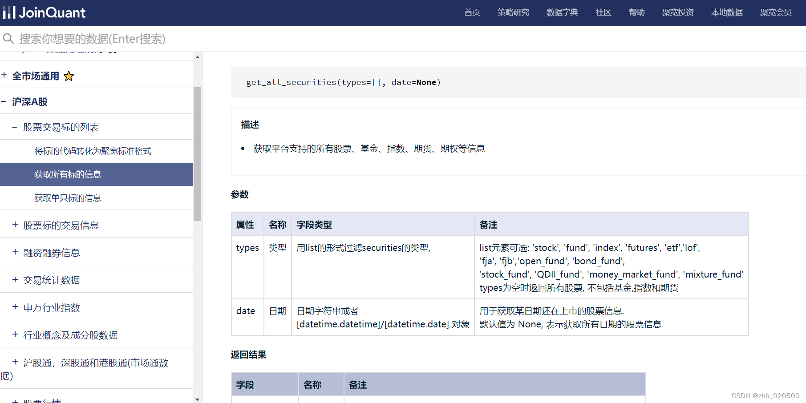Expand the 融资融券信息 section
The width and height of the screenshot is (806, 403).
tap(14, 253)
